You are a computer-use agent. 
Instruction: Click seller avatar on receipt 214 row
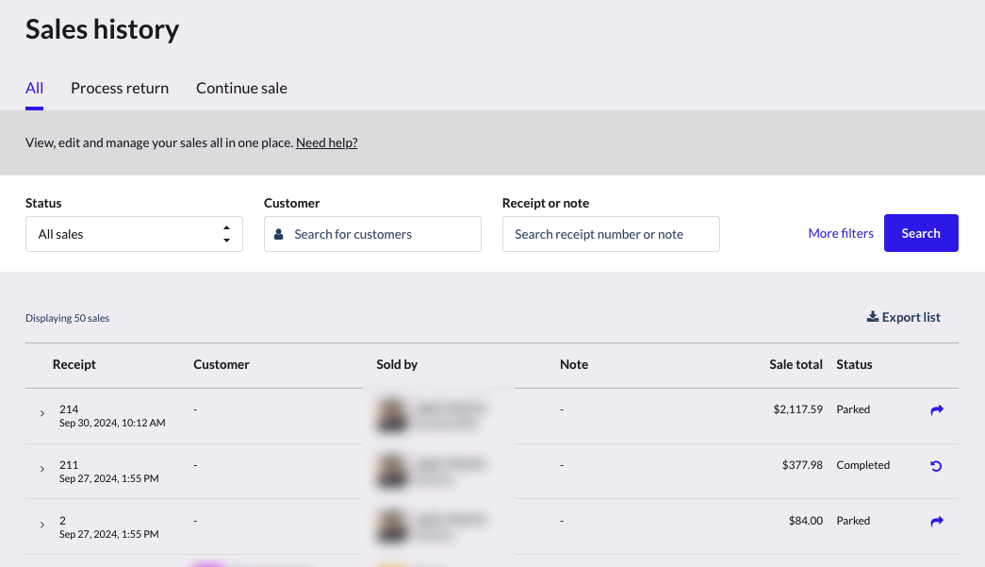(389, 416)
